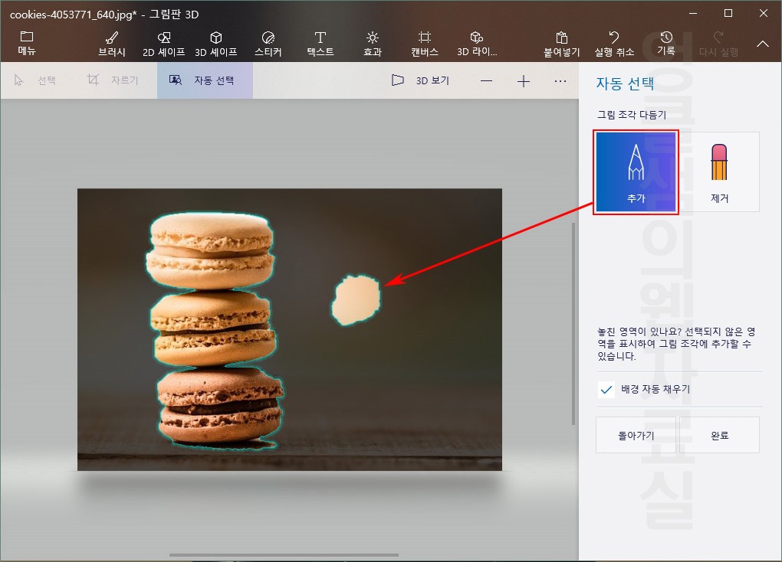
Task: Switch to 제거 (Remove) selection mode
Action: [x=719, y=171]
